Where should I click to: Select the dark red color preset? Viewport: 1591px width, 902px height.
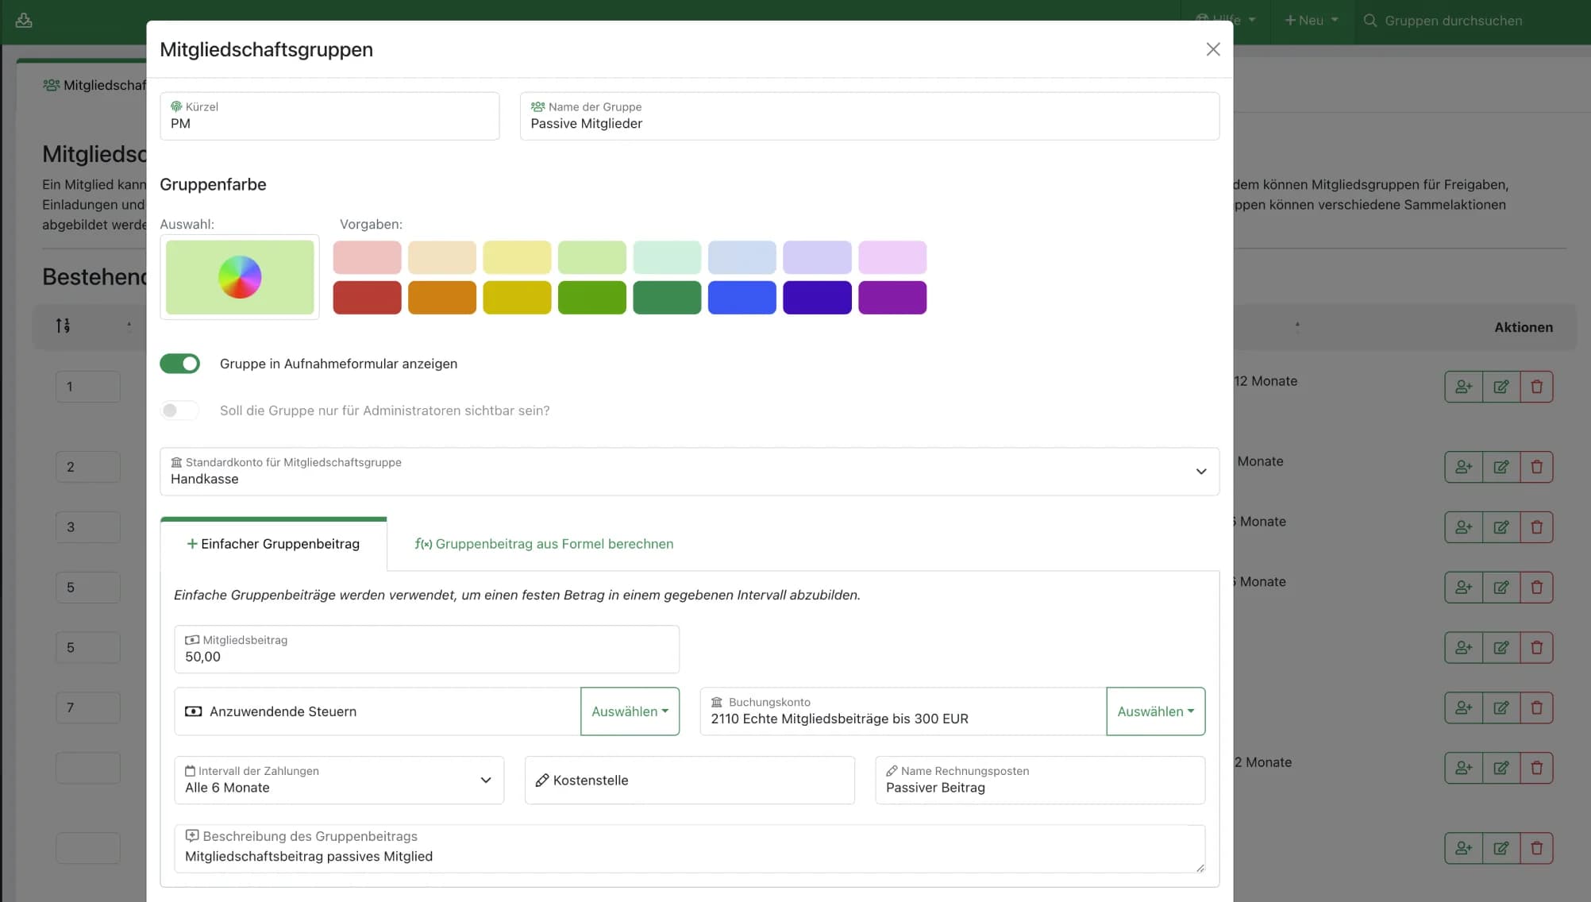click(367, 298)
